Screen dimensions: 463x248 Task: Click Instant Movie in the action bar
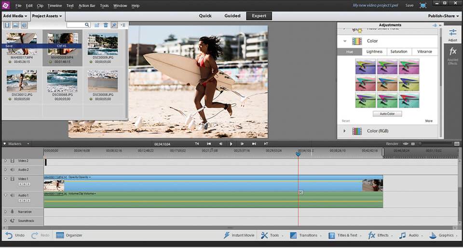point(239,236)
